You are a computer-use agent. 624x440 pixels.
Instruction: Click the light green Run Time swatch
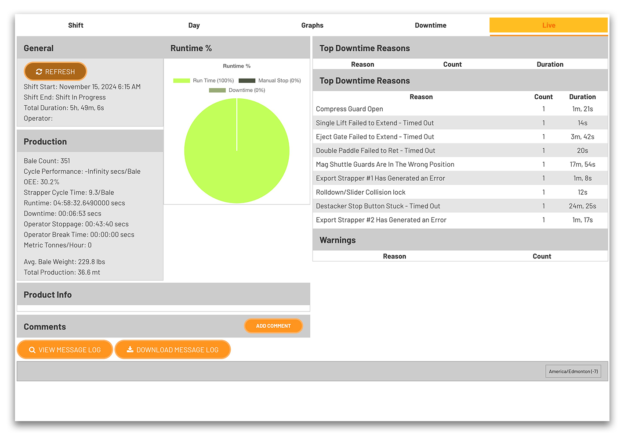coord(181,81)
